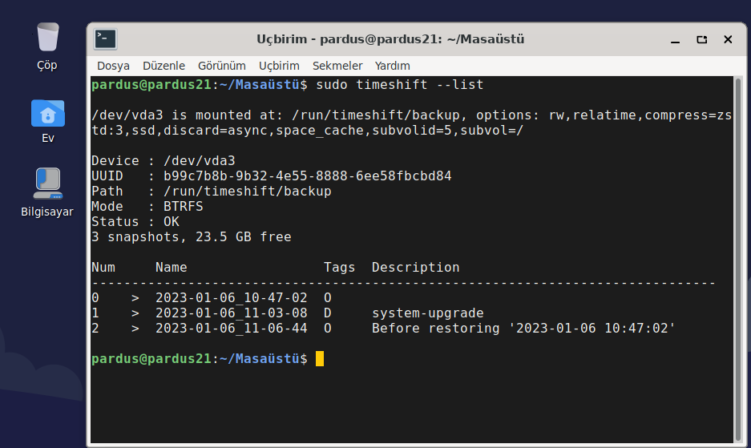The height and width of the screenshot is (448, 751).
Task: Open the Görünüm menu
Action: (x=222, y=66)
